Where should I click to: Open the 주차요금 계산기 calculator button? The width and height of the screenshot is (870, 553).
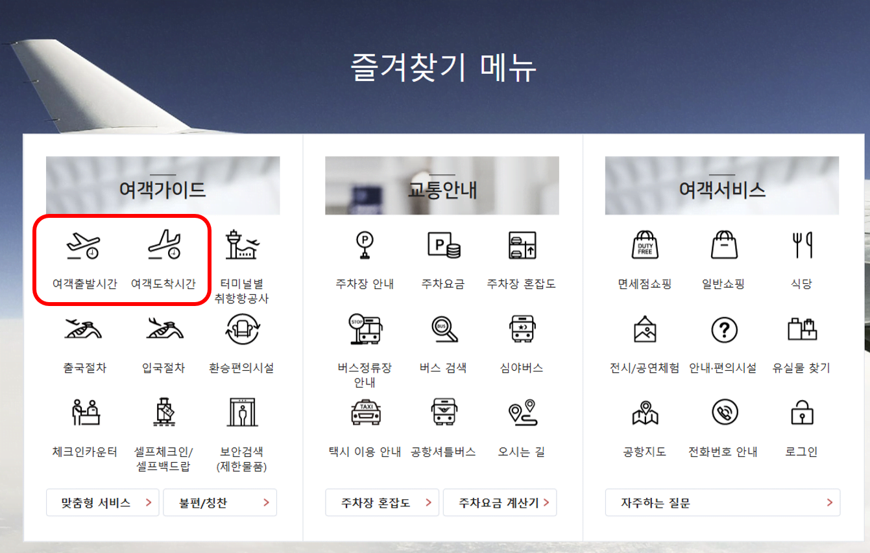click(500, 502)
